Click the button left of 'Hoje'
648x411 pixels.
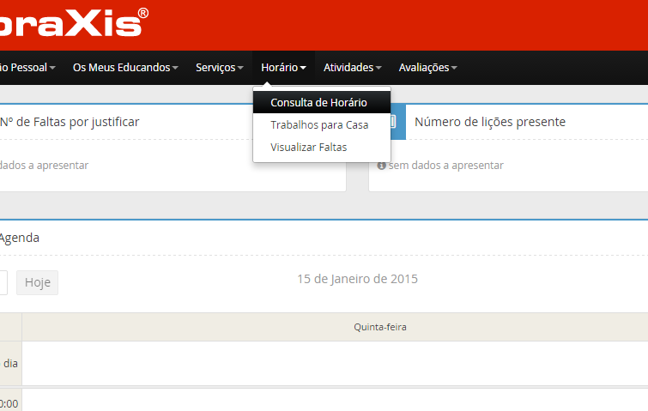(3, 283)
